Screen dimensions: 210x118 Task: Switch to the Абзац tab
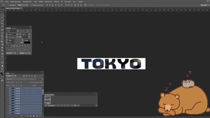coord(14,28)
